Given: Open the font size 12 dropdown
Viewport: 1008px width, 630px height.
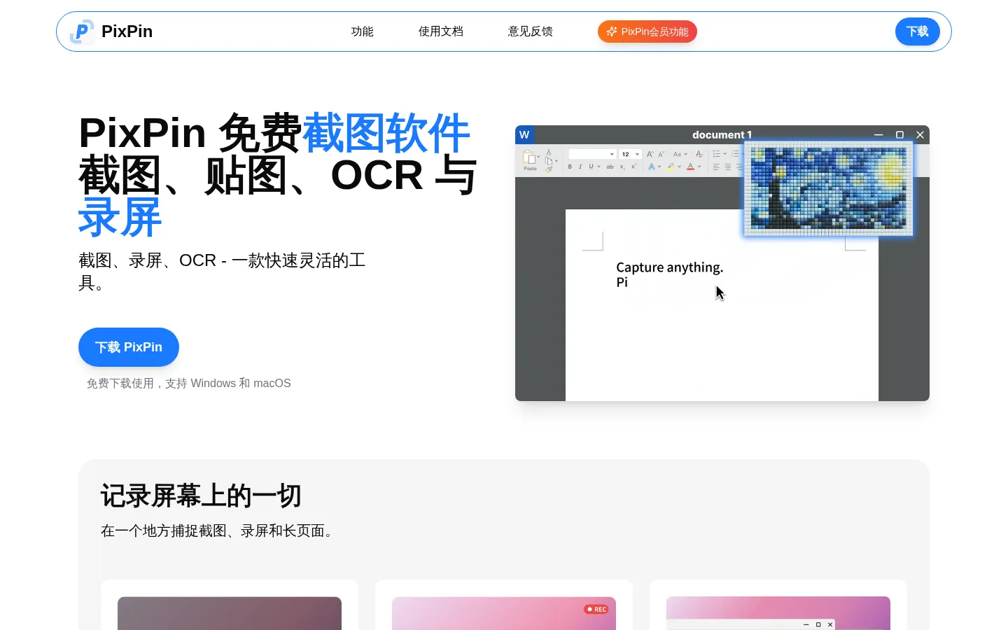Looking at the screenshot, I should (630, 154).
